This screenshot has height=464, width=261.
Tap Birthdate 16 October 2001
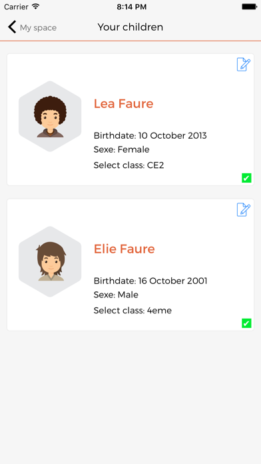pyautogui.click(x=150, y=281)
